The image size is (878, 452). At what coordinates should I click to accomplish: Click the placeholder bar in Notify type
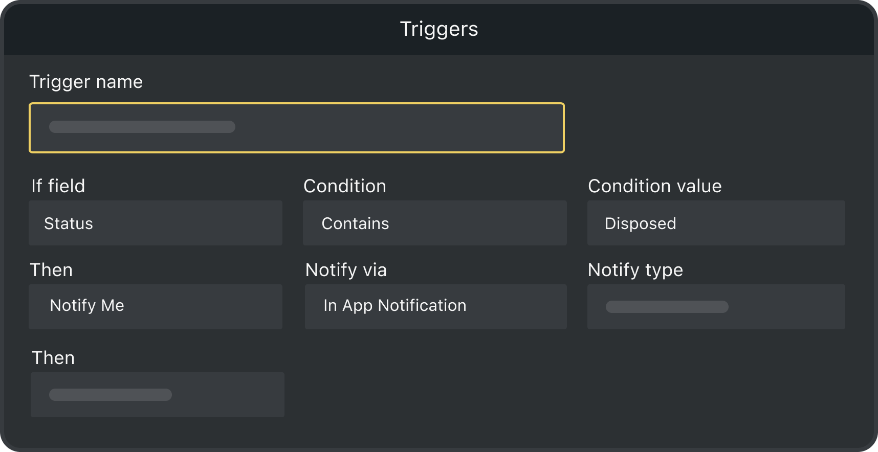pos(667,307)
